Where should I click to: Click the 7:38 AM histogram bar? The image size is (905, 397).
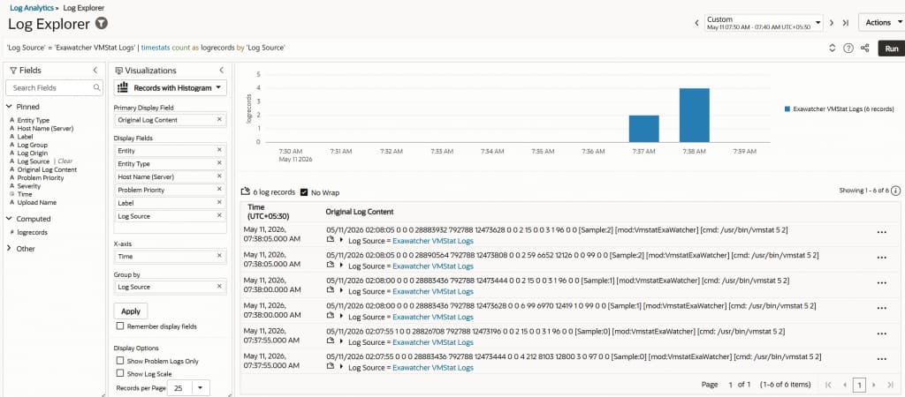tap(695, 115)
